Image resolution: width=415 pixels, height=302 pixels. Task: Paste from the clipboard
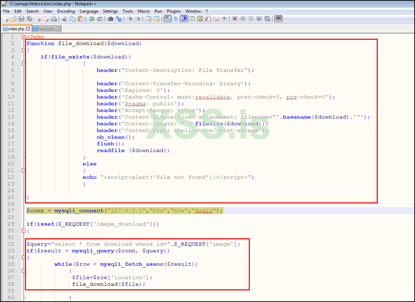(81, 18)
